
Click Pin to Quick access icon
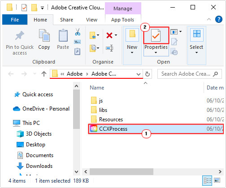tap(20, 35)
